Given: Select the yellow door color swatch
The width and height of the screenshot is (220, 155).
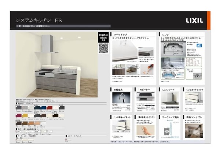Looking at the screenshot, I should [x=25, y=115].
